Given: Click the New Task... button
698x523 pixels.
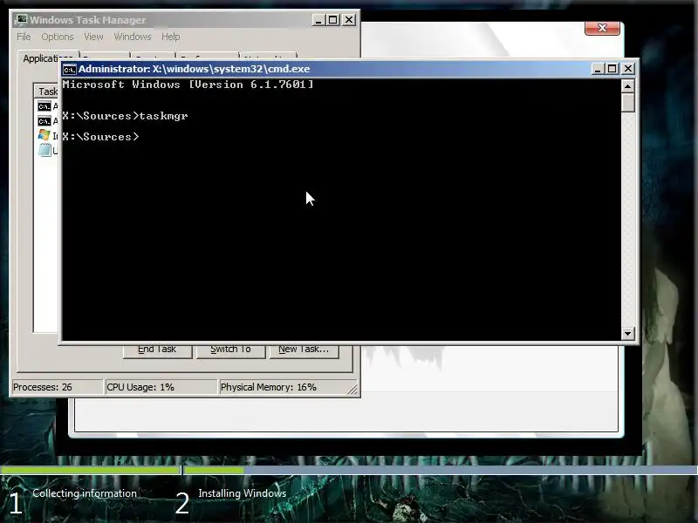Looking at the screenshot, I should 304,350.
